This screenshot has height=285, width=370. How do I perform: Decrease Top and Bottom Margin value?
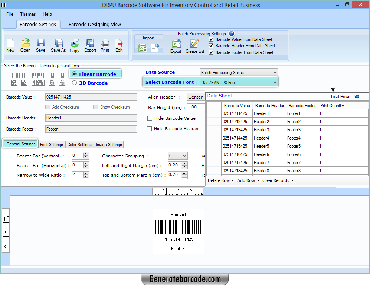pyautogui.click(x=184, y=176)
